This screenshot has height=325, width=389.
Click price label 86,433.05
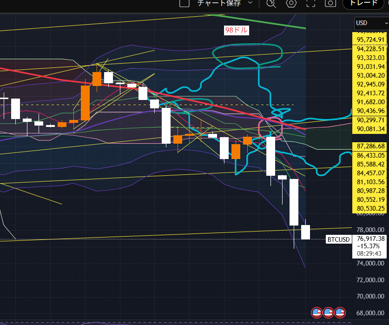tap(370, 155)
